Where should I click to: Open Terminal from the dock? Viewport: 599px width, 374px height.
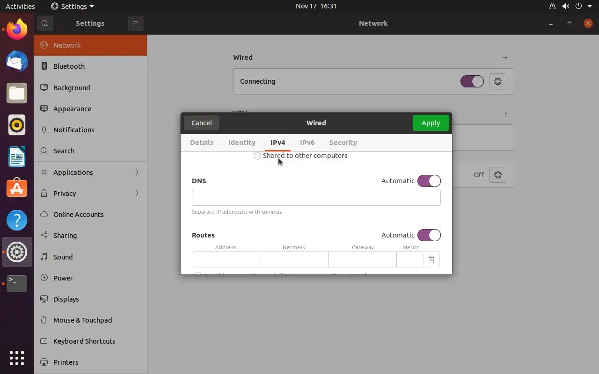pos(17,284)
